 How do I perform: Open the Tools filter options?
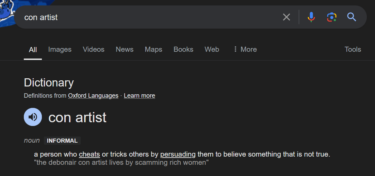tap(353, 49)
